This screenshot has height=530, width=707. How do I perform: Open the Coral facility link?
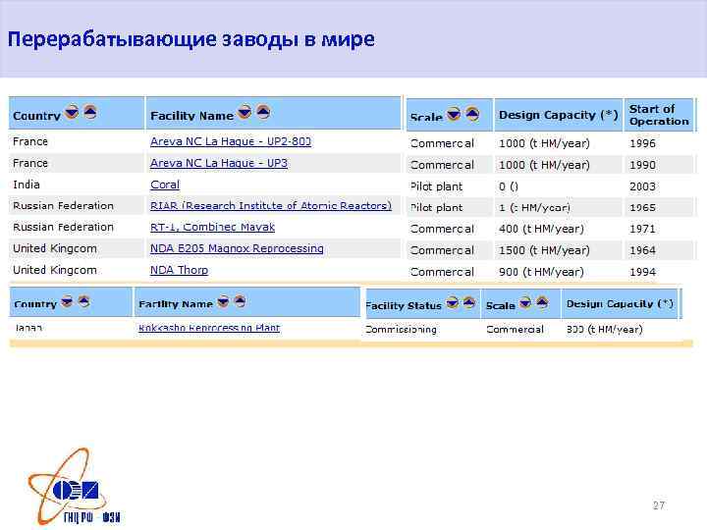pos(165,185)
